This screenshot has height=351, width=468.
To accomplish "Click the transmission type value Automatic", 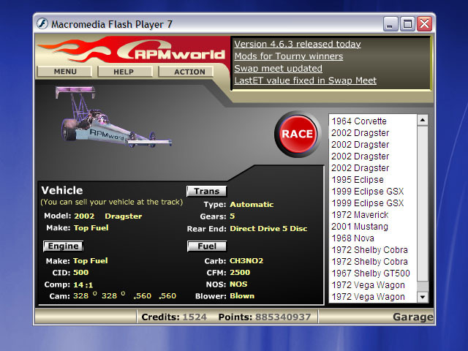I will pyautogui.click(x=252, y=205).
